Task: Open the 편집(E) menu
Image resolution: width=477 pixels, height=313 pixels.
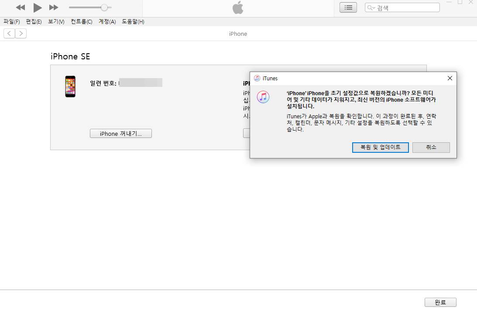Action: 34,21
